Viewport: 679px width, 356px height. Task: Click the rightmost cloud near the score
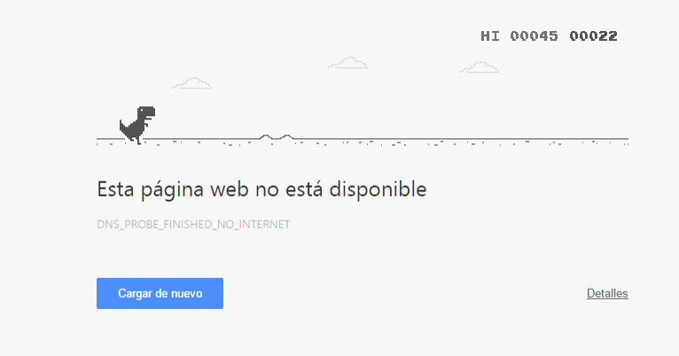coord(479,67)
